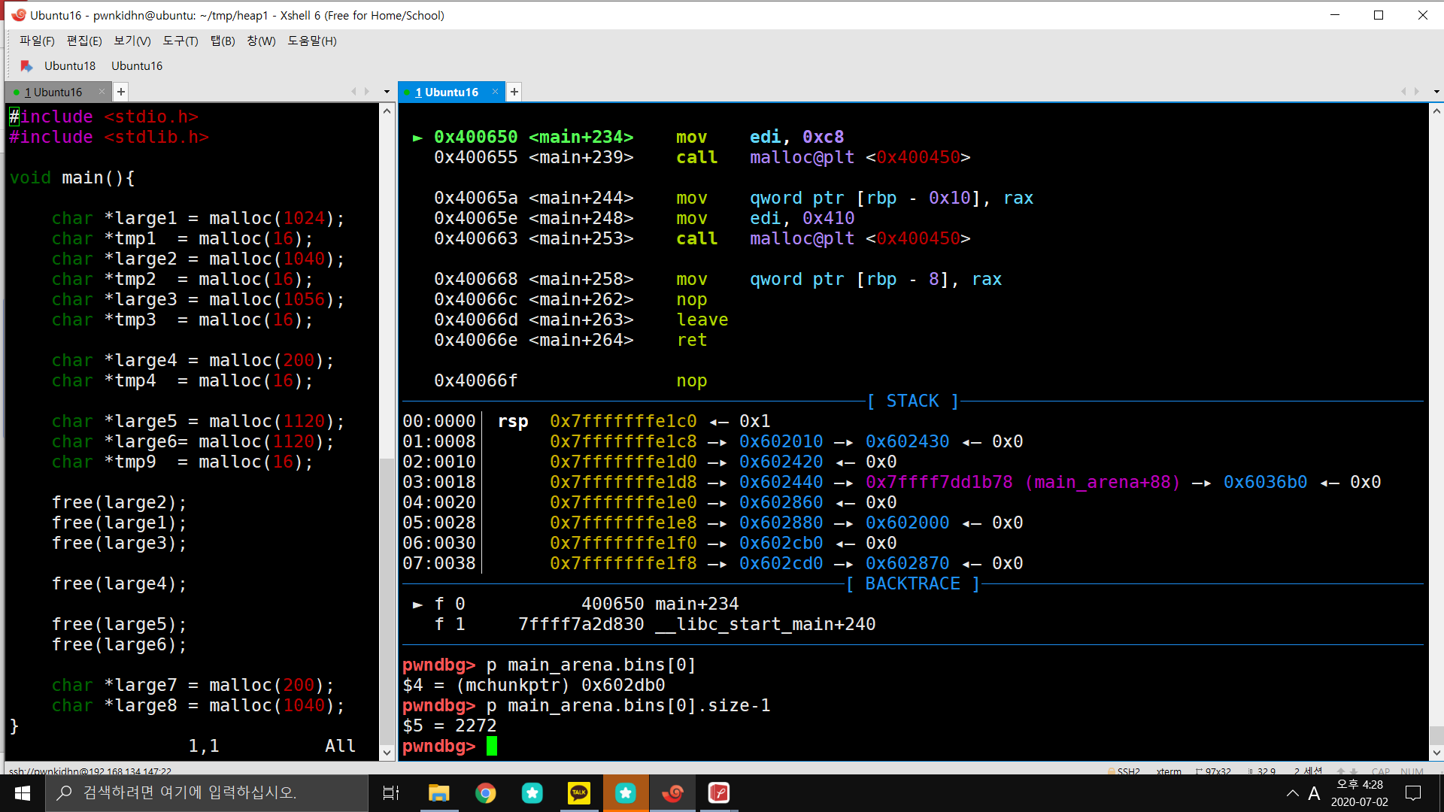Click the left pane scrollbar thumb
This screenshot has height=812, width=1444.
[387, 601]
